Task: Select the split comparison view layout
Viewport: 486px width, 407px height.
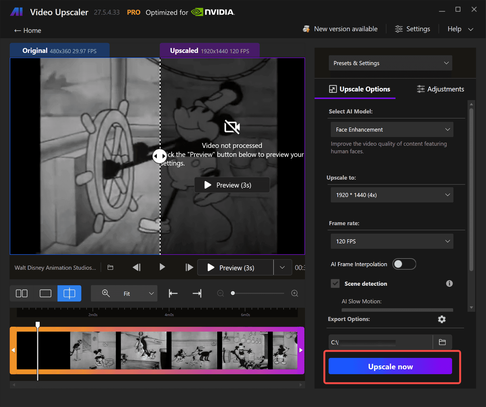Action: coord(69,293)
